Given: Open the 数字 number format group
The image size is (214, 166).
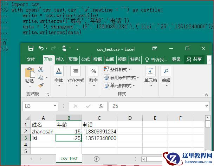Looking at the screenshot, I should [93, 77].
